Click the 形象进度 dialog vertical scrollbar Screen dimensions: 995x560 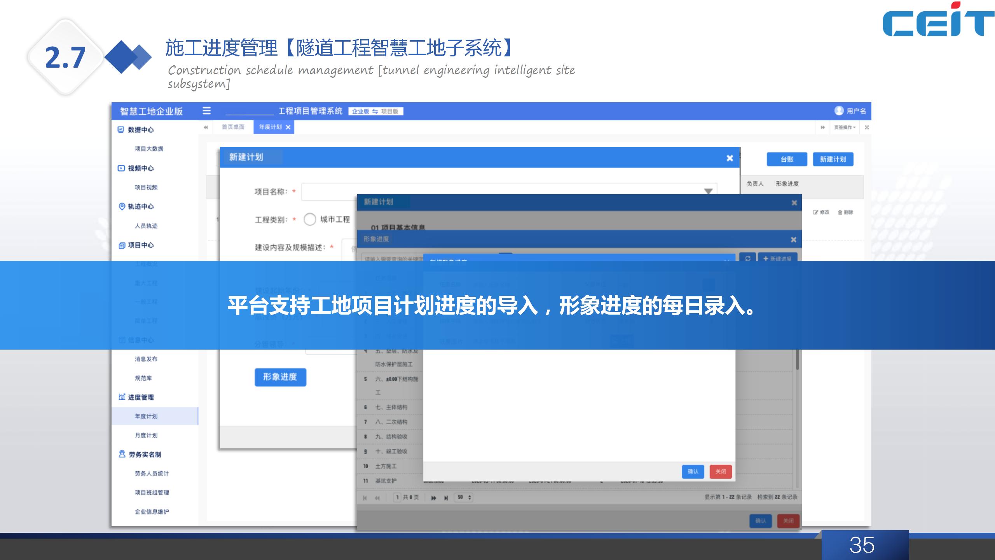point(798,360)
